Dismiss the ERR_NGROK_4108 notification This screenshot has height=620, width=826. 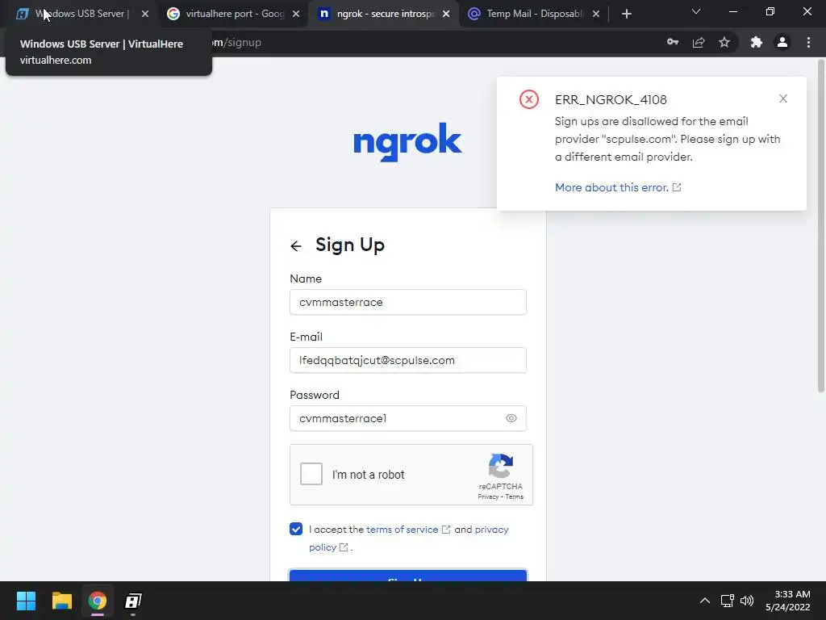[x=783, y=98]
